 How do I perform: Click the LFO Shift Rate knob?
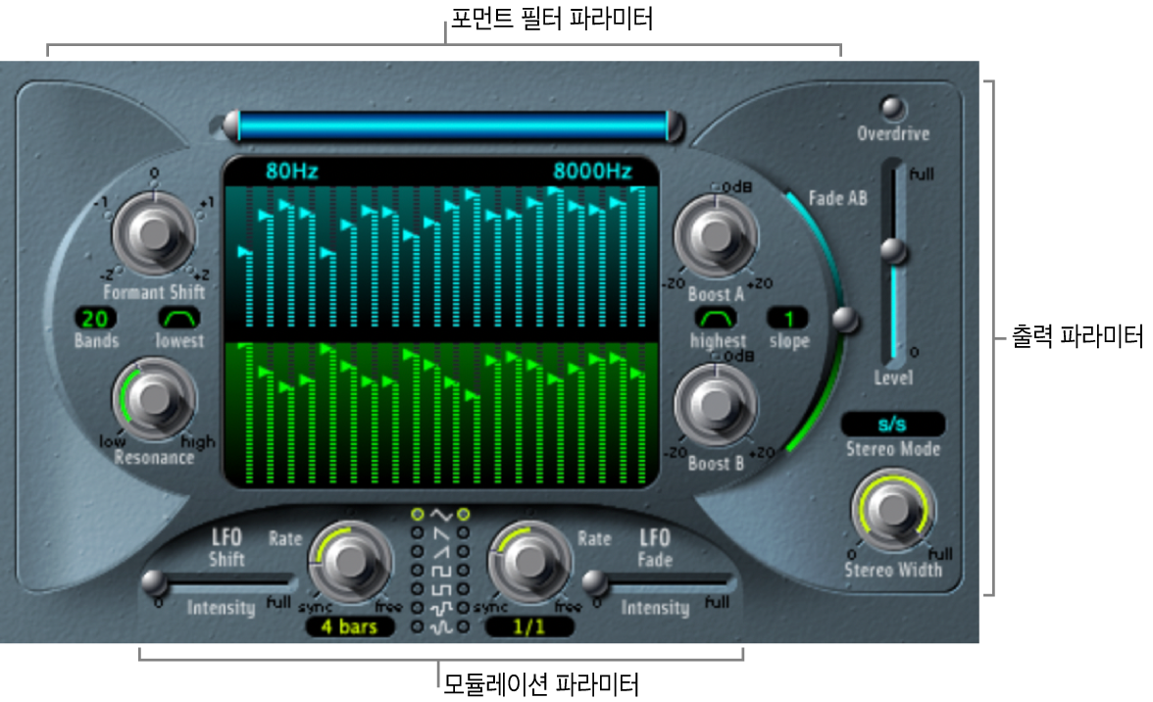pos(350,561)
